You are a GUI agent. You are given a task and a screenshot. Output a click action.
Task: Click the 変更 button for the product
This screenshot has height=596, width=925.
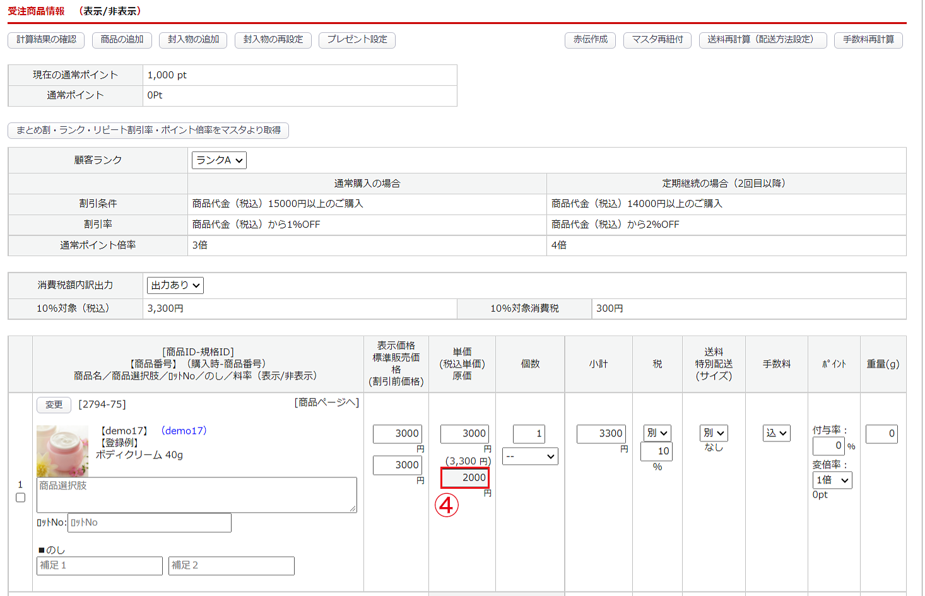tap(54, 405)
